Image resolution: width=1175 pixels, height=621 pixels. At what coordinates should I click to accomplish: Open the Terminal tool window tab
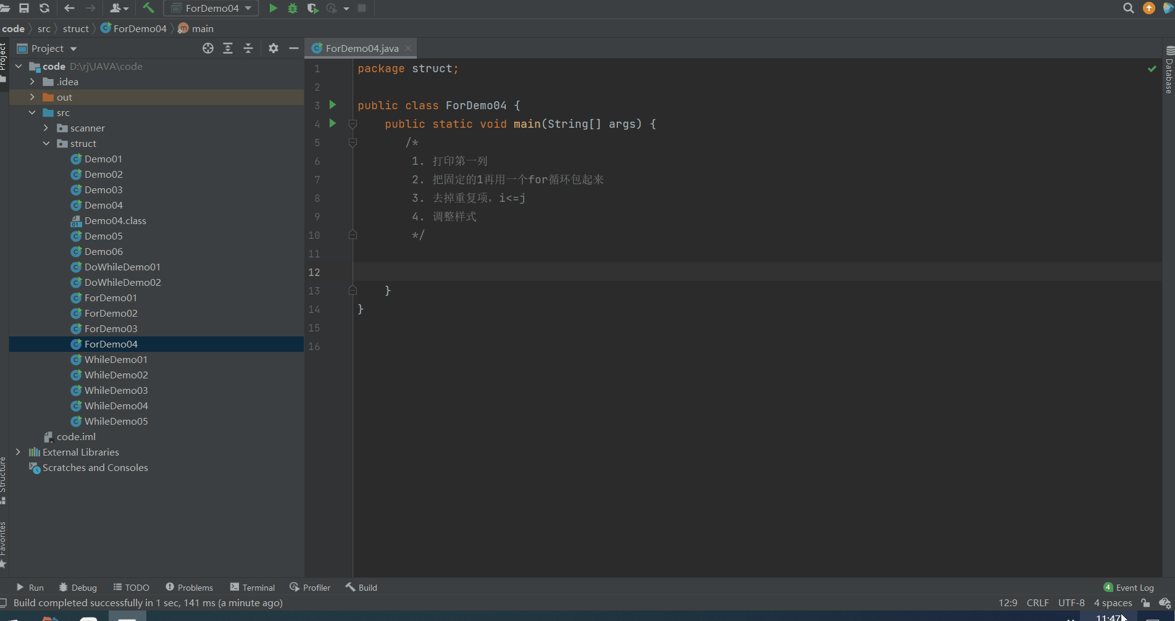(253, 588)
